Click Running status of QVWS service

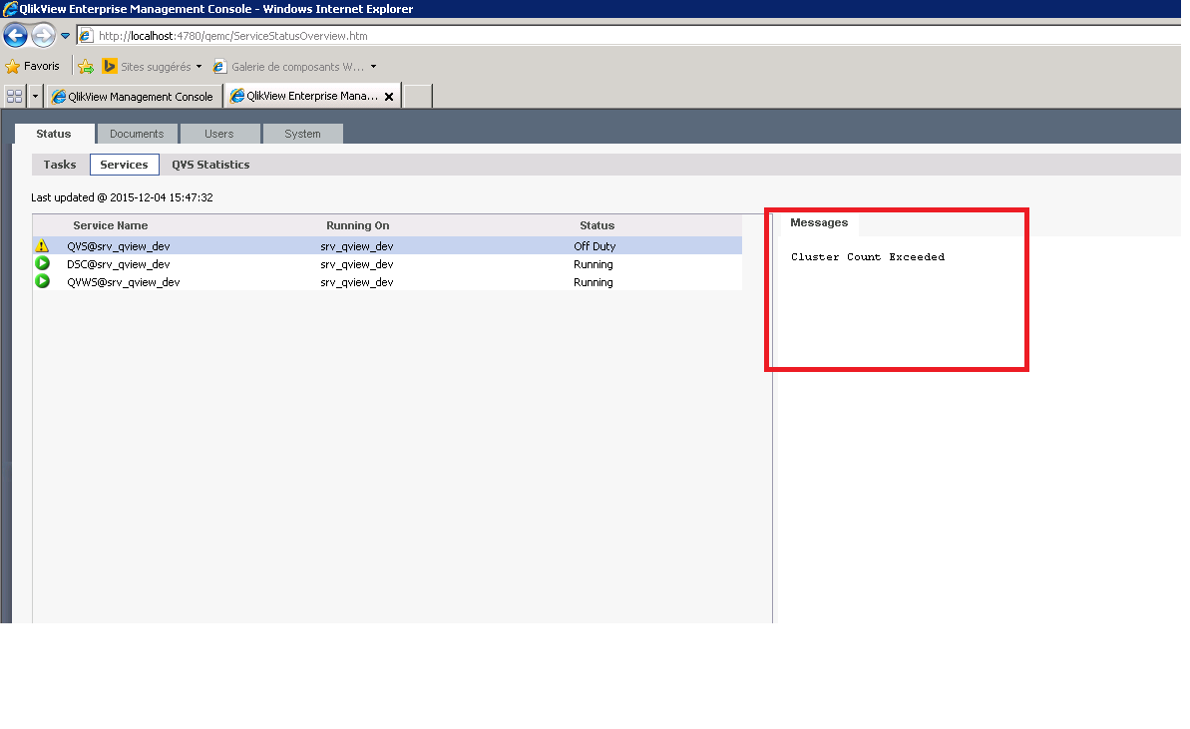[594, 282]
